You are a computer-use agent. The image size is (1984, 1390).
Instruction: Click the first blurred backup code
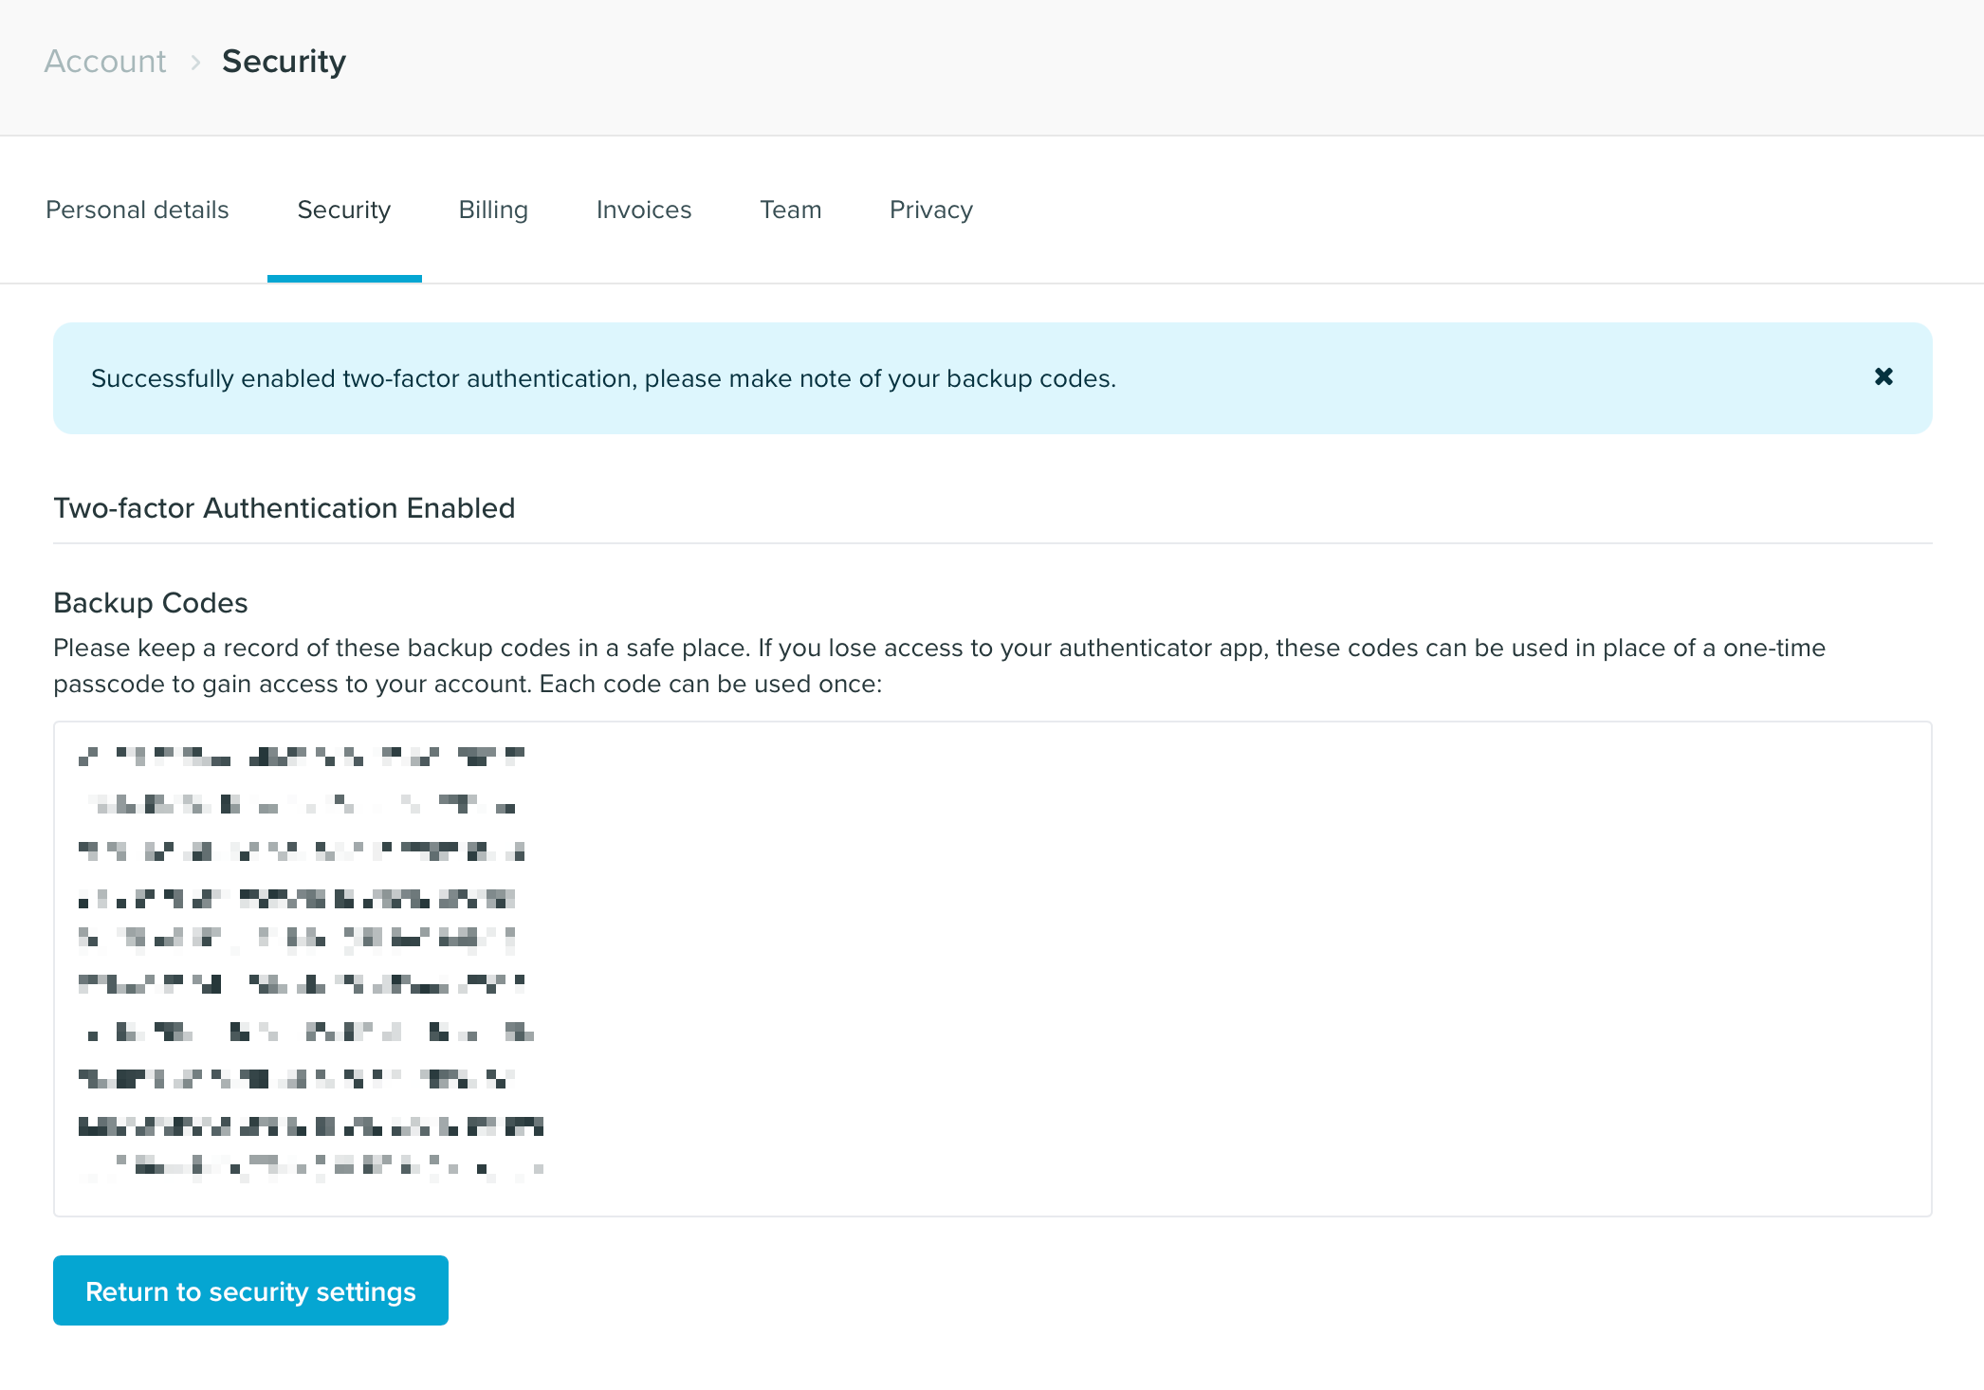tap(302, 757)
